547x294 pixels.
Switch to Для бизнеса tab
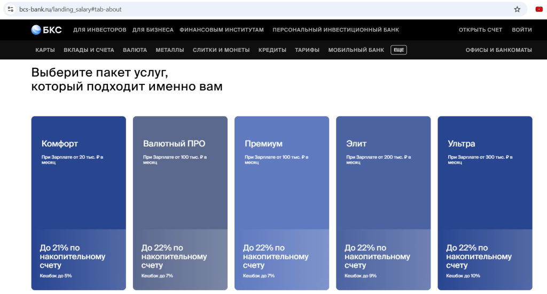(x=153, y=30)
